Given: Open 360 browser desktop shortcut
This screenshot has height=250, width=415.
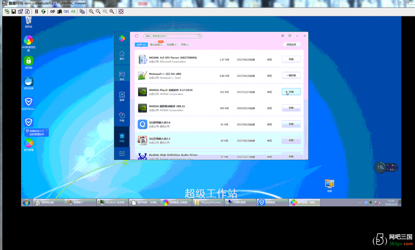Looking at the screenshot, I should coord(29,43).
